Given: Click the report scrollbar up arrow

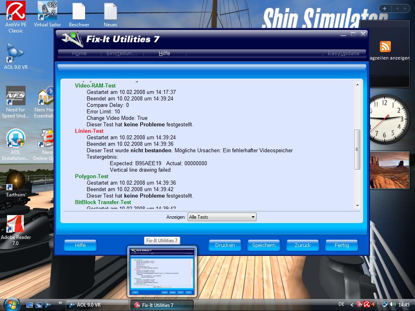Looking at the screenshot, I should coord(357,85).
